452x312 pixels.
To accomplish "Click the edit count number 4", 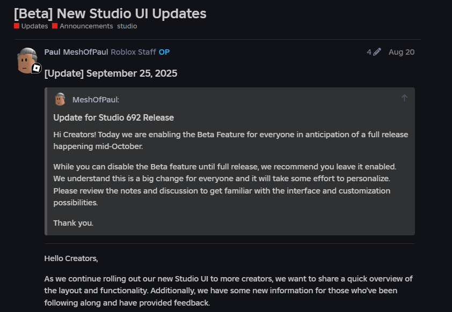I will point(369,52).
